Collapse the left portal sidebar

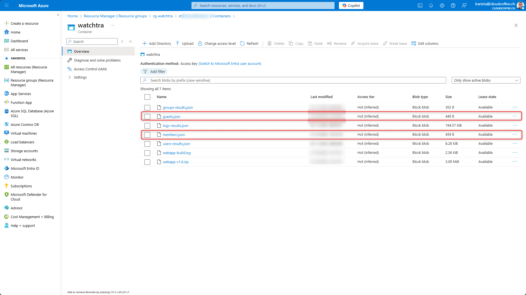58,15
